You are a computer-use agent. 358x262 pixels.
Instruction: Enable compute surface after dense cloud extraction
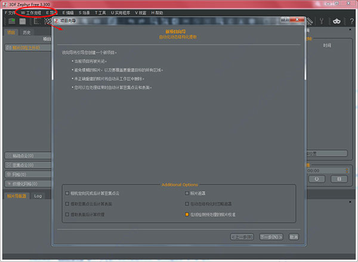click(x=67, y=204)
